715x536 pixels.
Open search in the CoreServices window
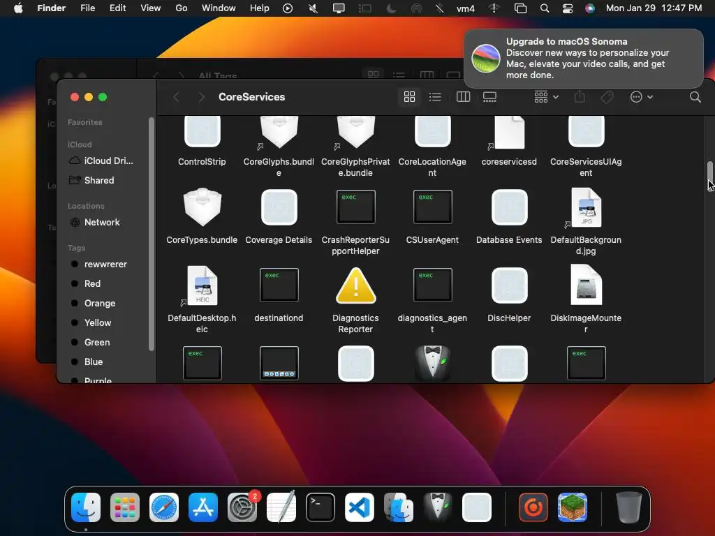click(x=695, y=96)
